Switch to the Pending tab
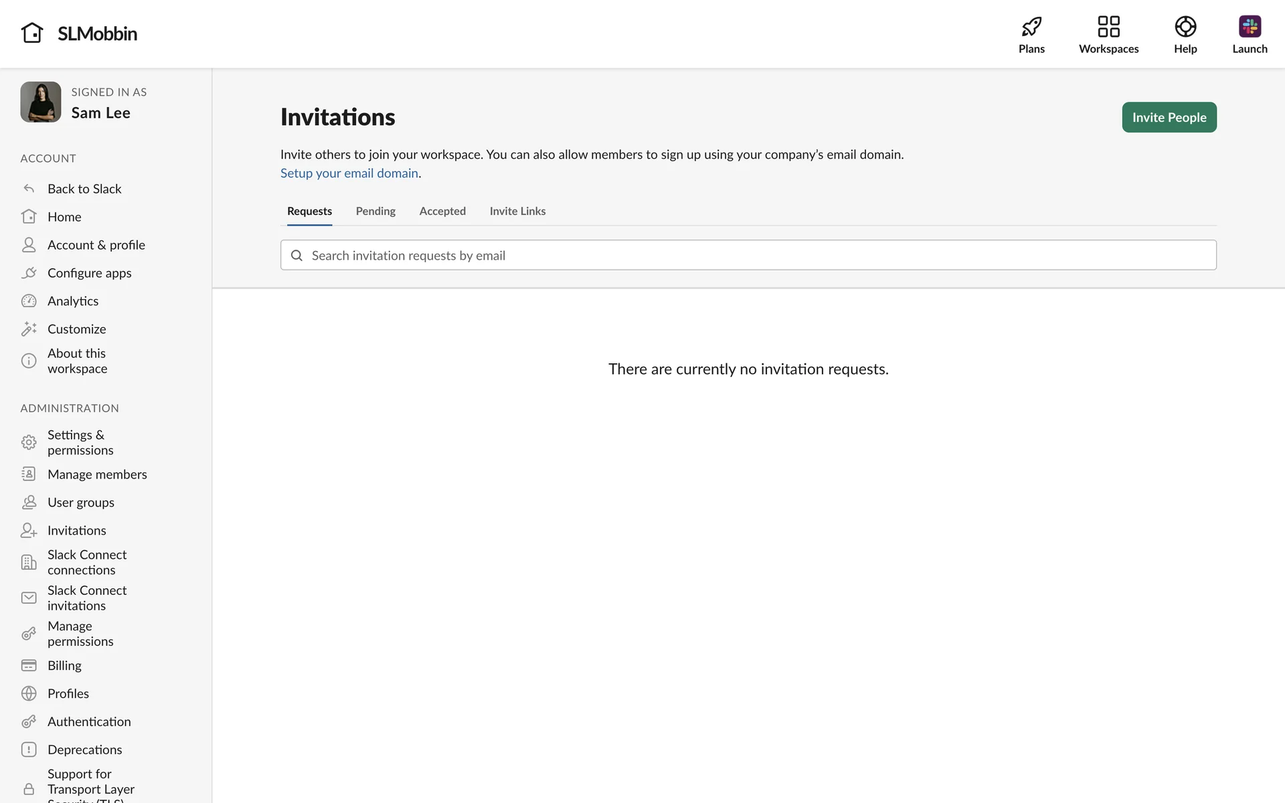1285x803 pixels. point(375,211)
